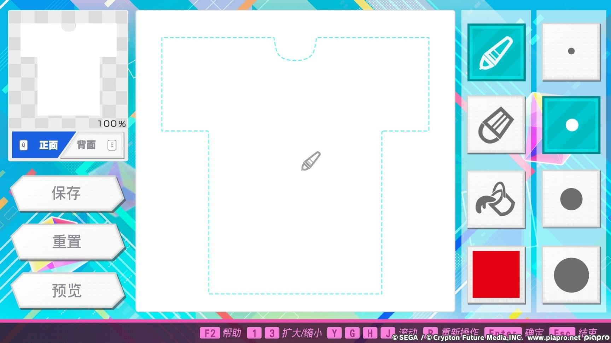This screenshot has width=611, height=343.
Task: Click the F2 help key hint
Action: point(210,333)
